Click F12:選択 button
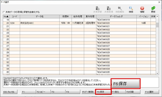Viewport: 162px width, 97px height. [152, 92]
